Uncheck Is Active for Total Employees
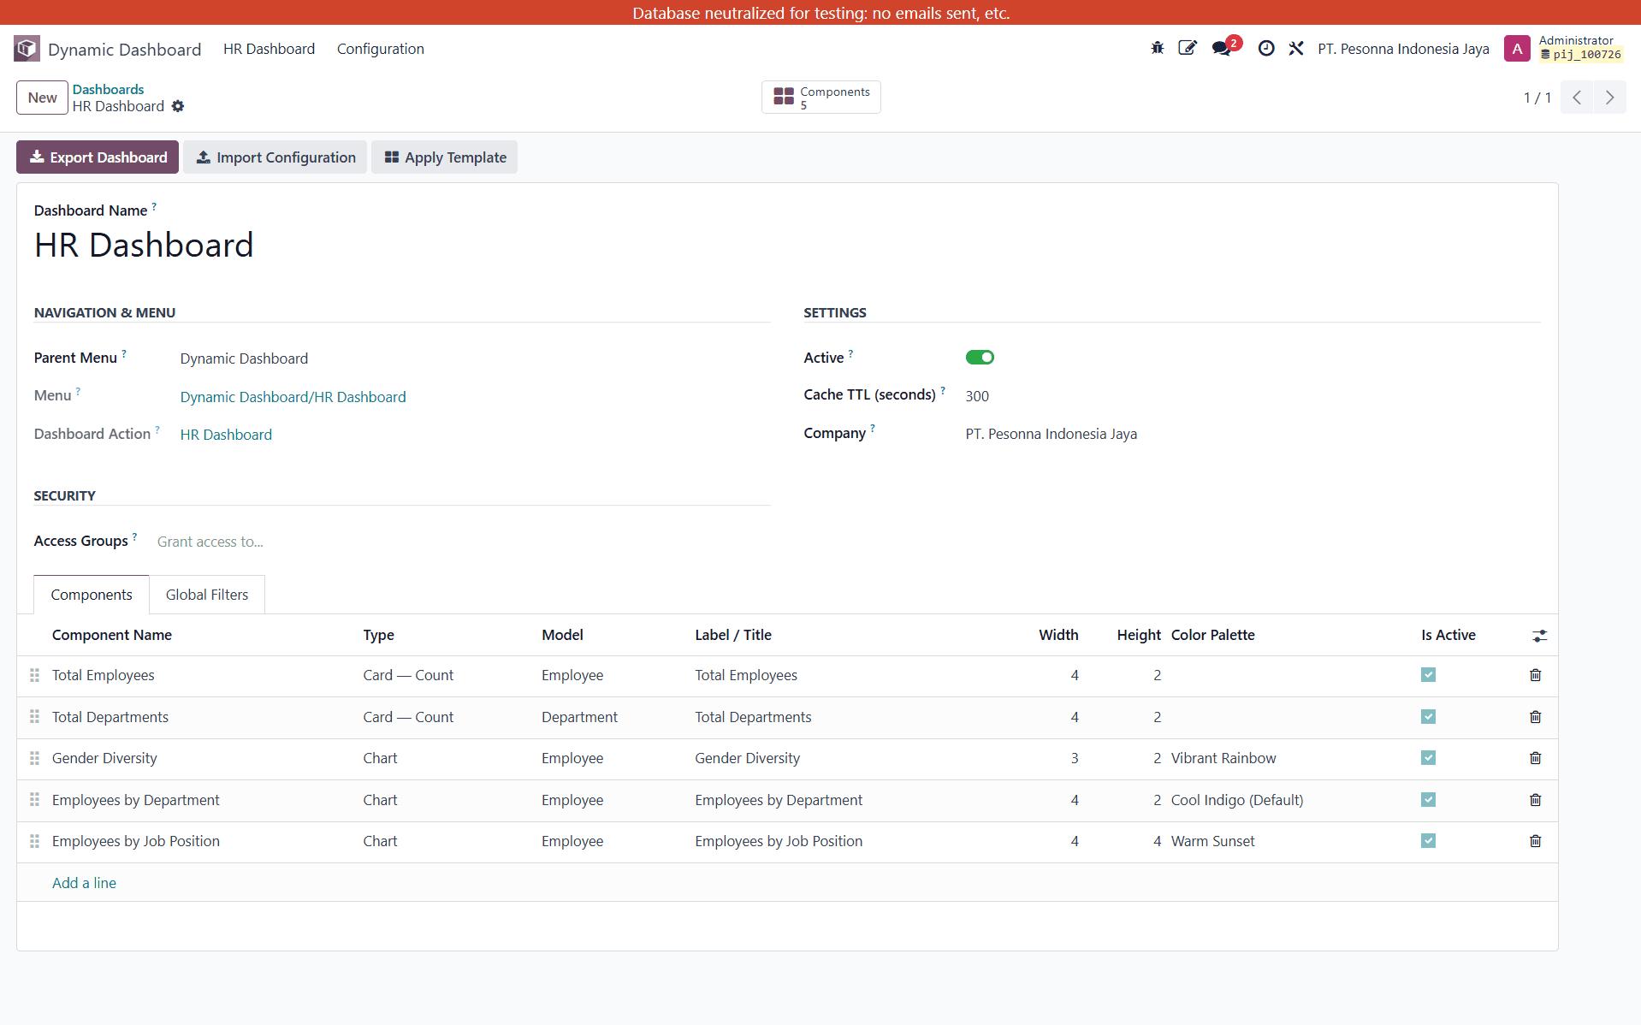The image size is (1641, 1025). 1428,675
